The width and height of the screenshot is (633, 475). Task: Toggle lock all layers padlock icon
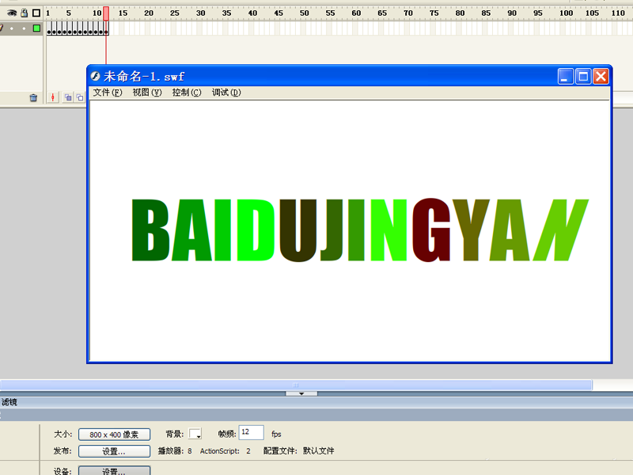(x=25, y=13)
